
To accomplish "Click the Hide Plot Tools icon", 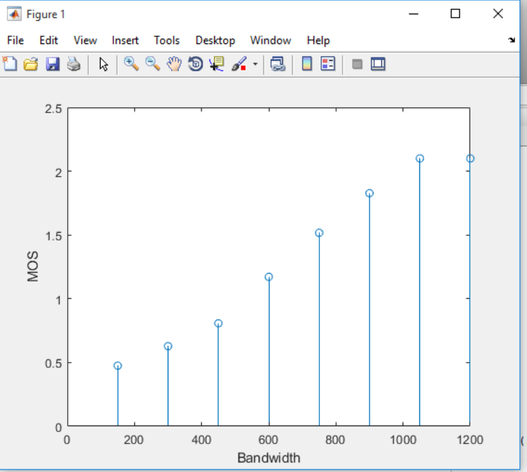I will click(x=357, y=64).
